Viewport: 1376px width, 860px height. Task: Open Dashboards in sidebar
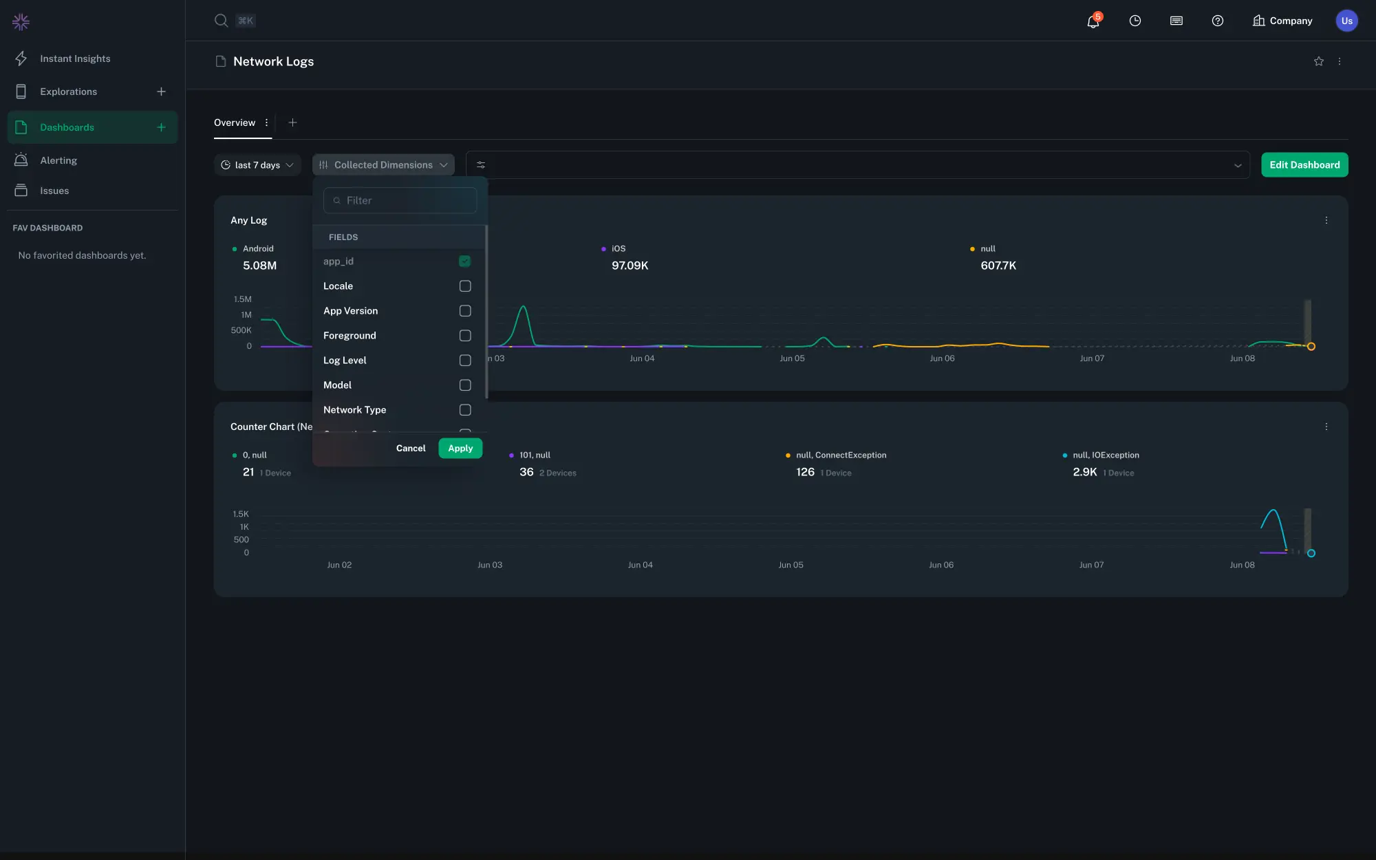[x=93, y=127]
